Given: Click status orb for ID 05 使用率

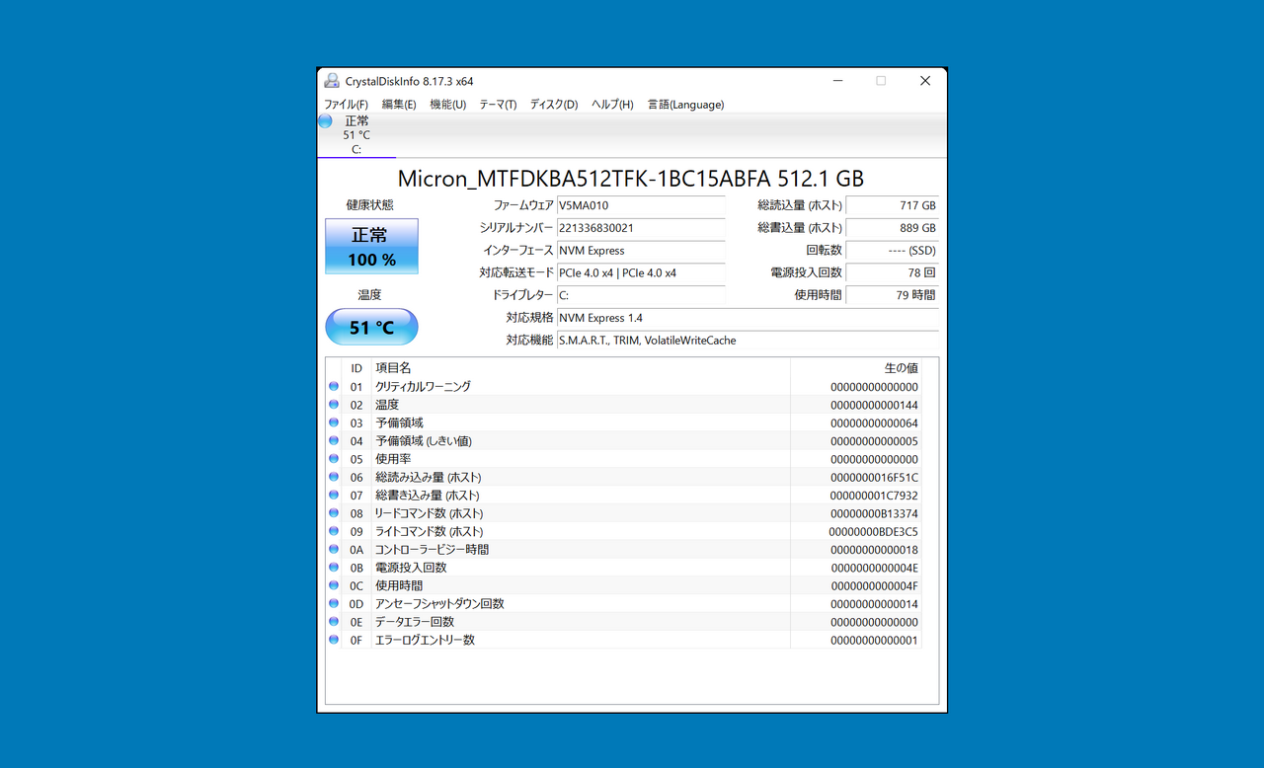Looking at the screenshot, I should [x=334, y=459].
